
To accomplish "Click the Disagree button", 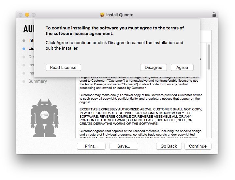I will pyautogui.click(x=153, y=68).
